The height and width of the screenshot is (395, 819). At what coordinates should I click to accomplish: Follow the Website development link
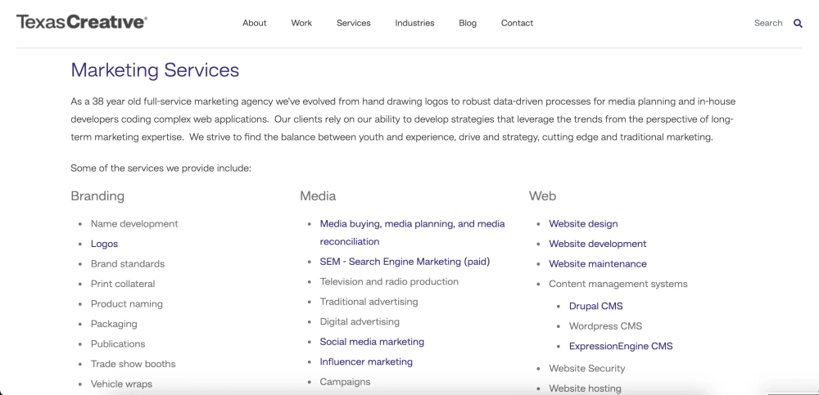(x=598, y=244)
